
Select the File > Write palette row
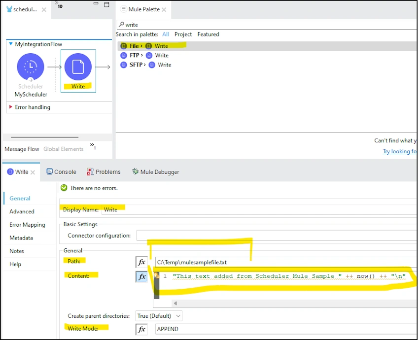[x=267, y=46]
